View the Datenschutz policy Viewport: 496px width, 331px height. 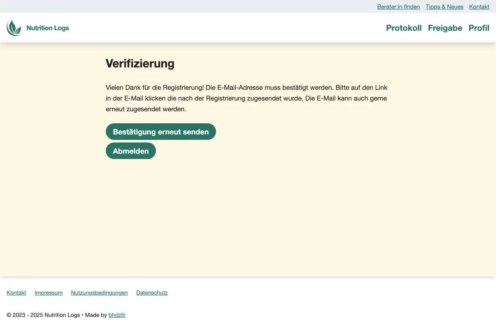152,293
